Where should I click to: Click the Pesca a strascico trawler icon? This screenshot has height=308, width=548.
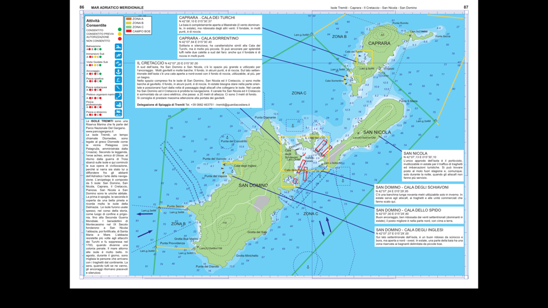pyautogui.click(x=118, y=113)
